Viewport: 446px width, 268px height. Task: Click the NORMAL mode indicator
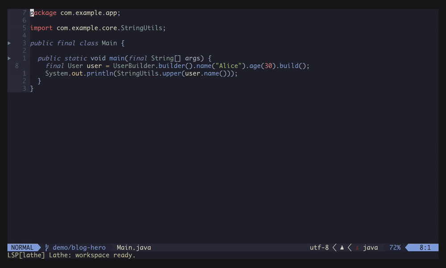22,247
